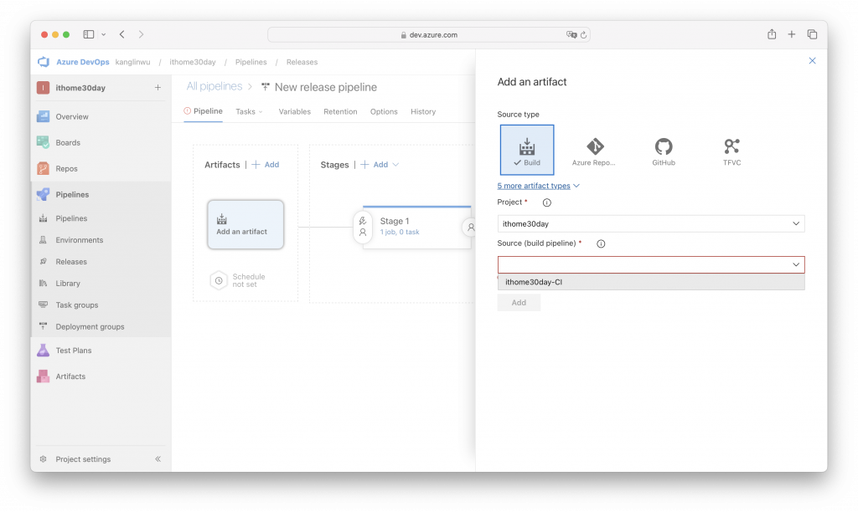Click the dev.azure.com address bar

point(428,34)
